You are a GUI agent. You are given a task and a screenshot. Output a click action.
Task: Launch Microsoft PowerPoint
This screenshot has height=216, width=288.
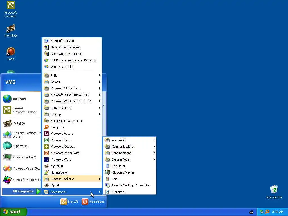(x=72, y=153)
